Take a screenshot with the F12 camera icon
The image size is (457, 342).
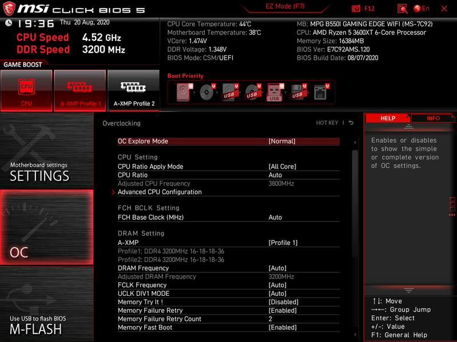[x=356, y=9]
